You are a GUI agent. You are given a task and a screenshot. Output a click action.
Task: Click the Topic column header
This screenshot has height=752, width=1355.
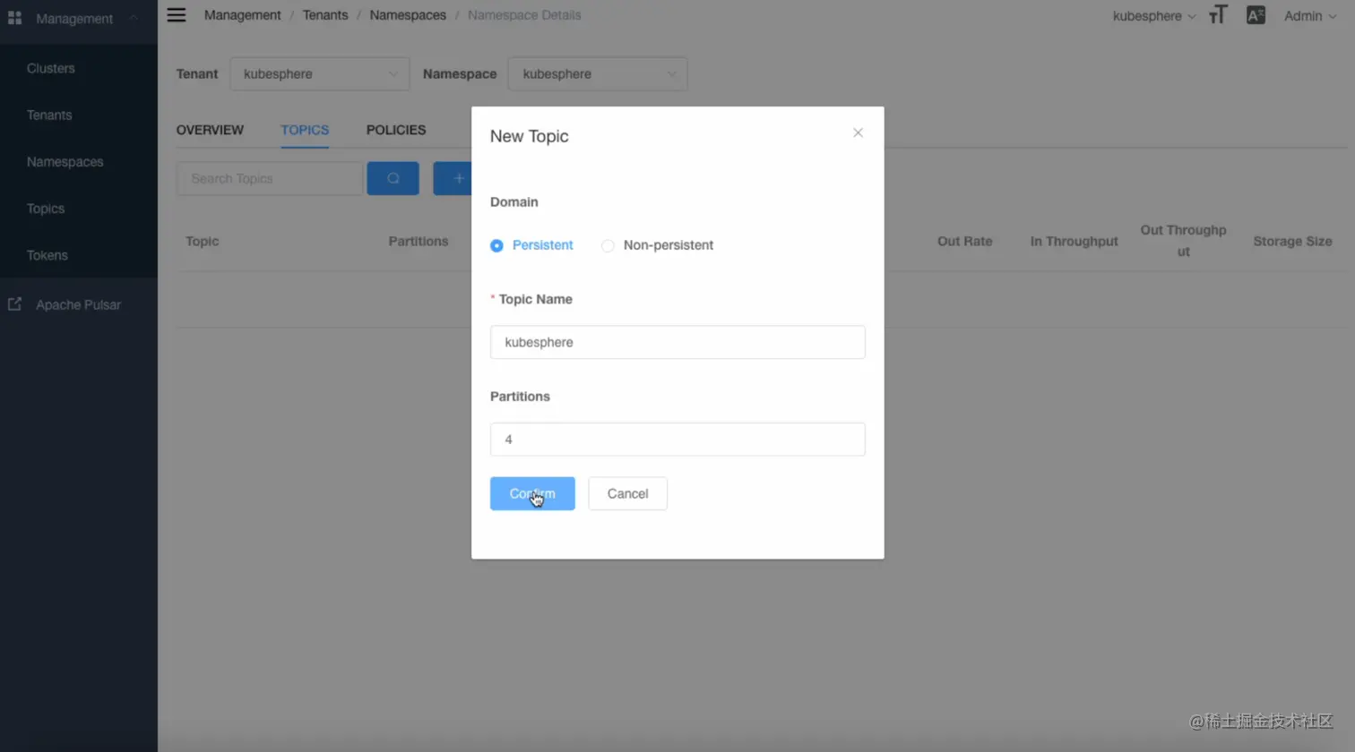(202, 241)
